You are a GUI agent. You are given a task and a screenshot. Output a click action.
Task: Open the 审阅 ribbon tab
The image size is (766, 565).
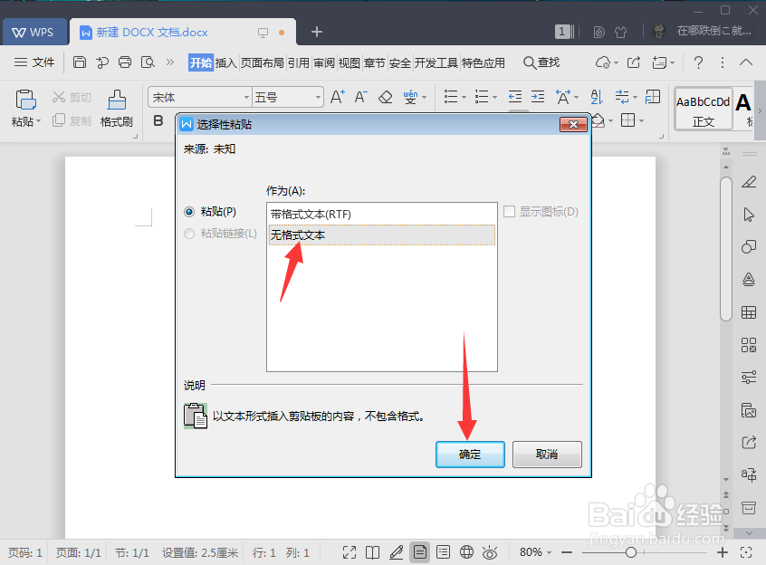(x=322, y=62)
